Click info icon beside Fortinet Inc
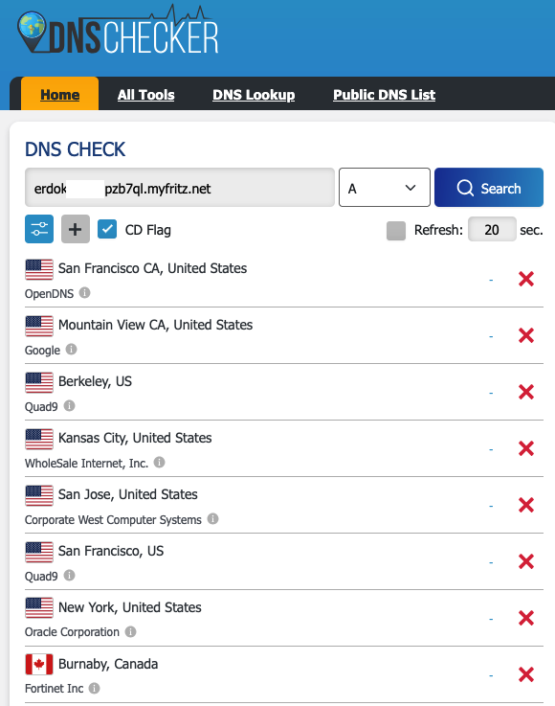 point(94,688)
